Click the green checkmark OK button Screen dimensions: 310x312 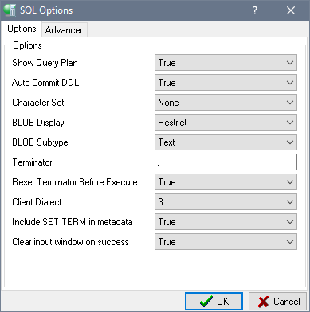(x=214, y=302)
